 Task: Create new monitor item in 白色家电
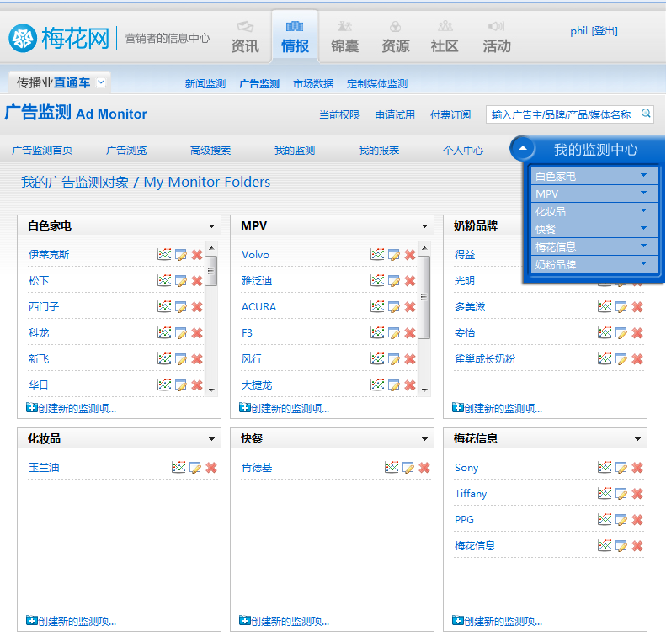tap(71, 408)
